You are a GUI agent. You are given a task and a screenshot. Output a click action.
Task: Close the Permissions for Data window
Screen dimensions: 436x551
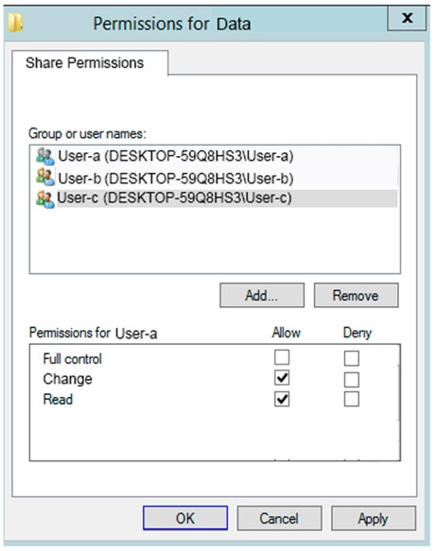[x=407, y=18]
